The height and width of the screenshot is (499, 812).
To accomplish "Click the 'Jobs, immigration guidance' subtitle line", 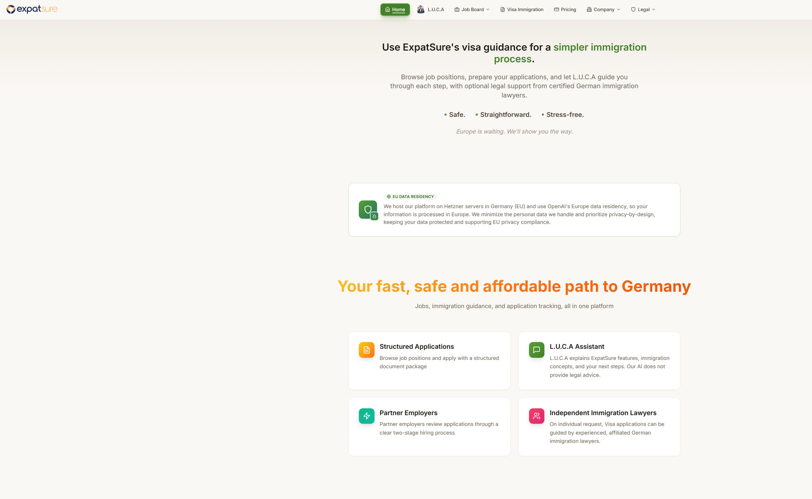I will tap(514, 306).
